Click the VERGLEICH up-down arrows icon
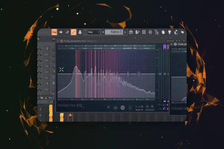224x149 pixels. 152,107
